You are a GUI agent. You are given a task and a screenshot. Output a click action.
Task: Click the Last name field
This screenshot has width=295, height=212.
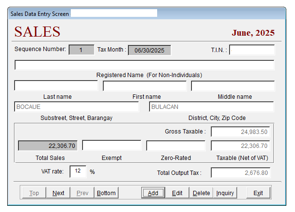coord(56,86)
